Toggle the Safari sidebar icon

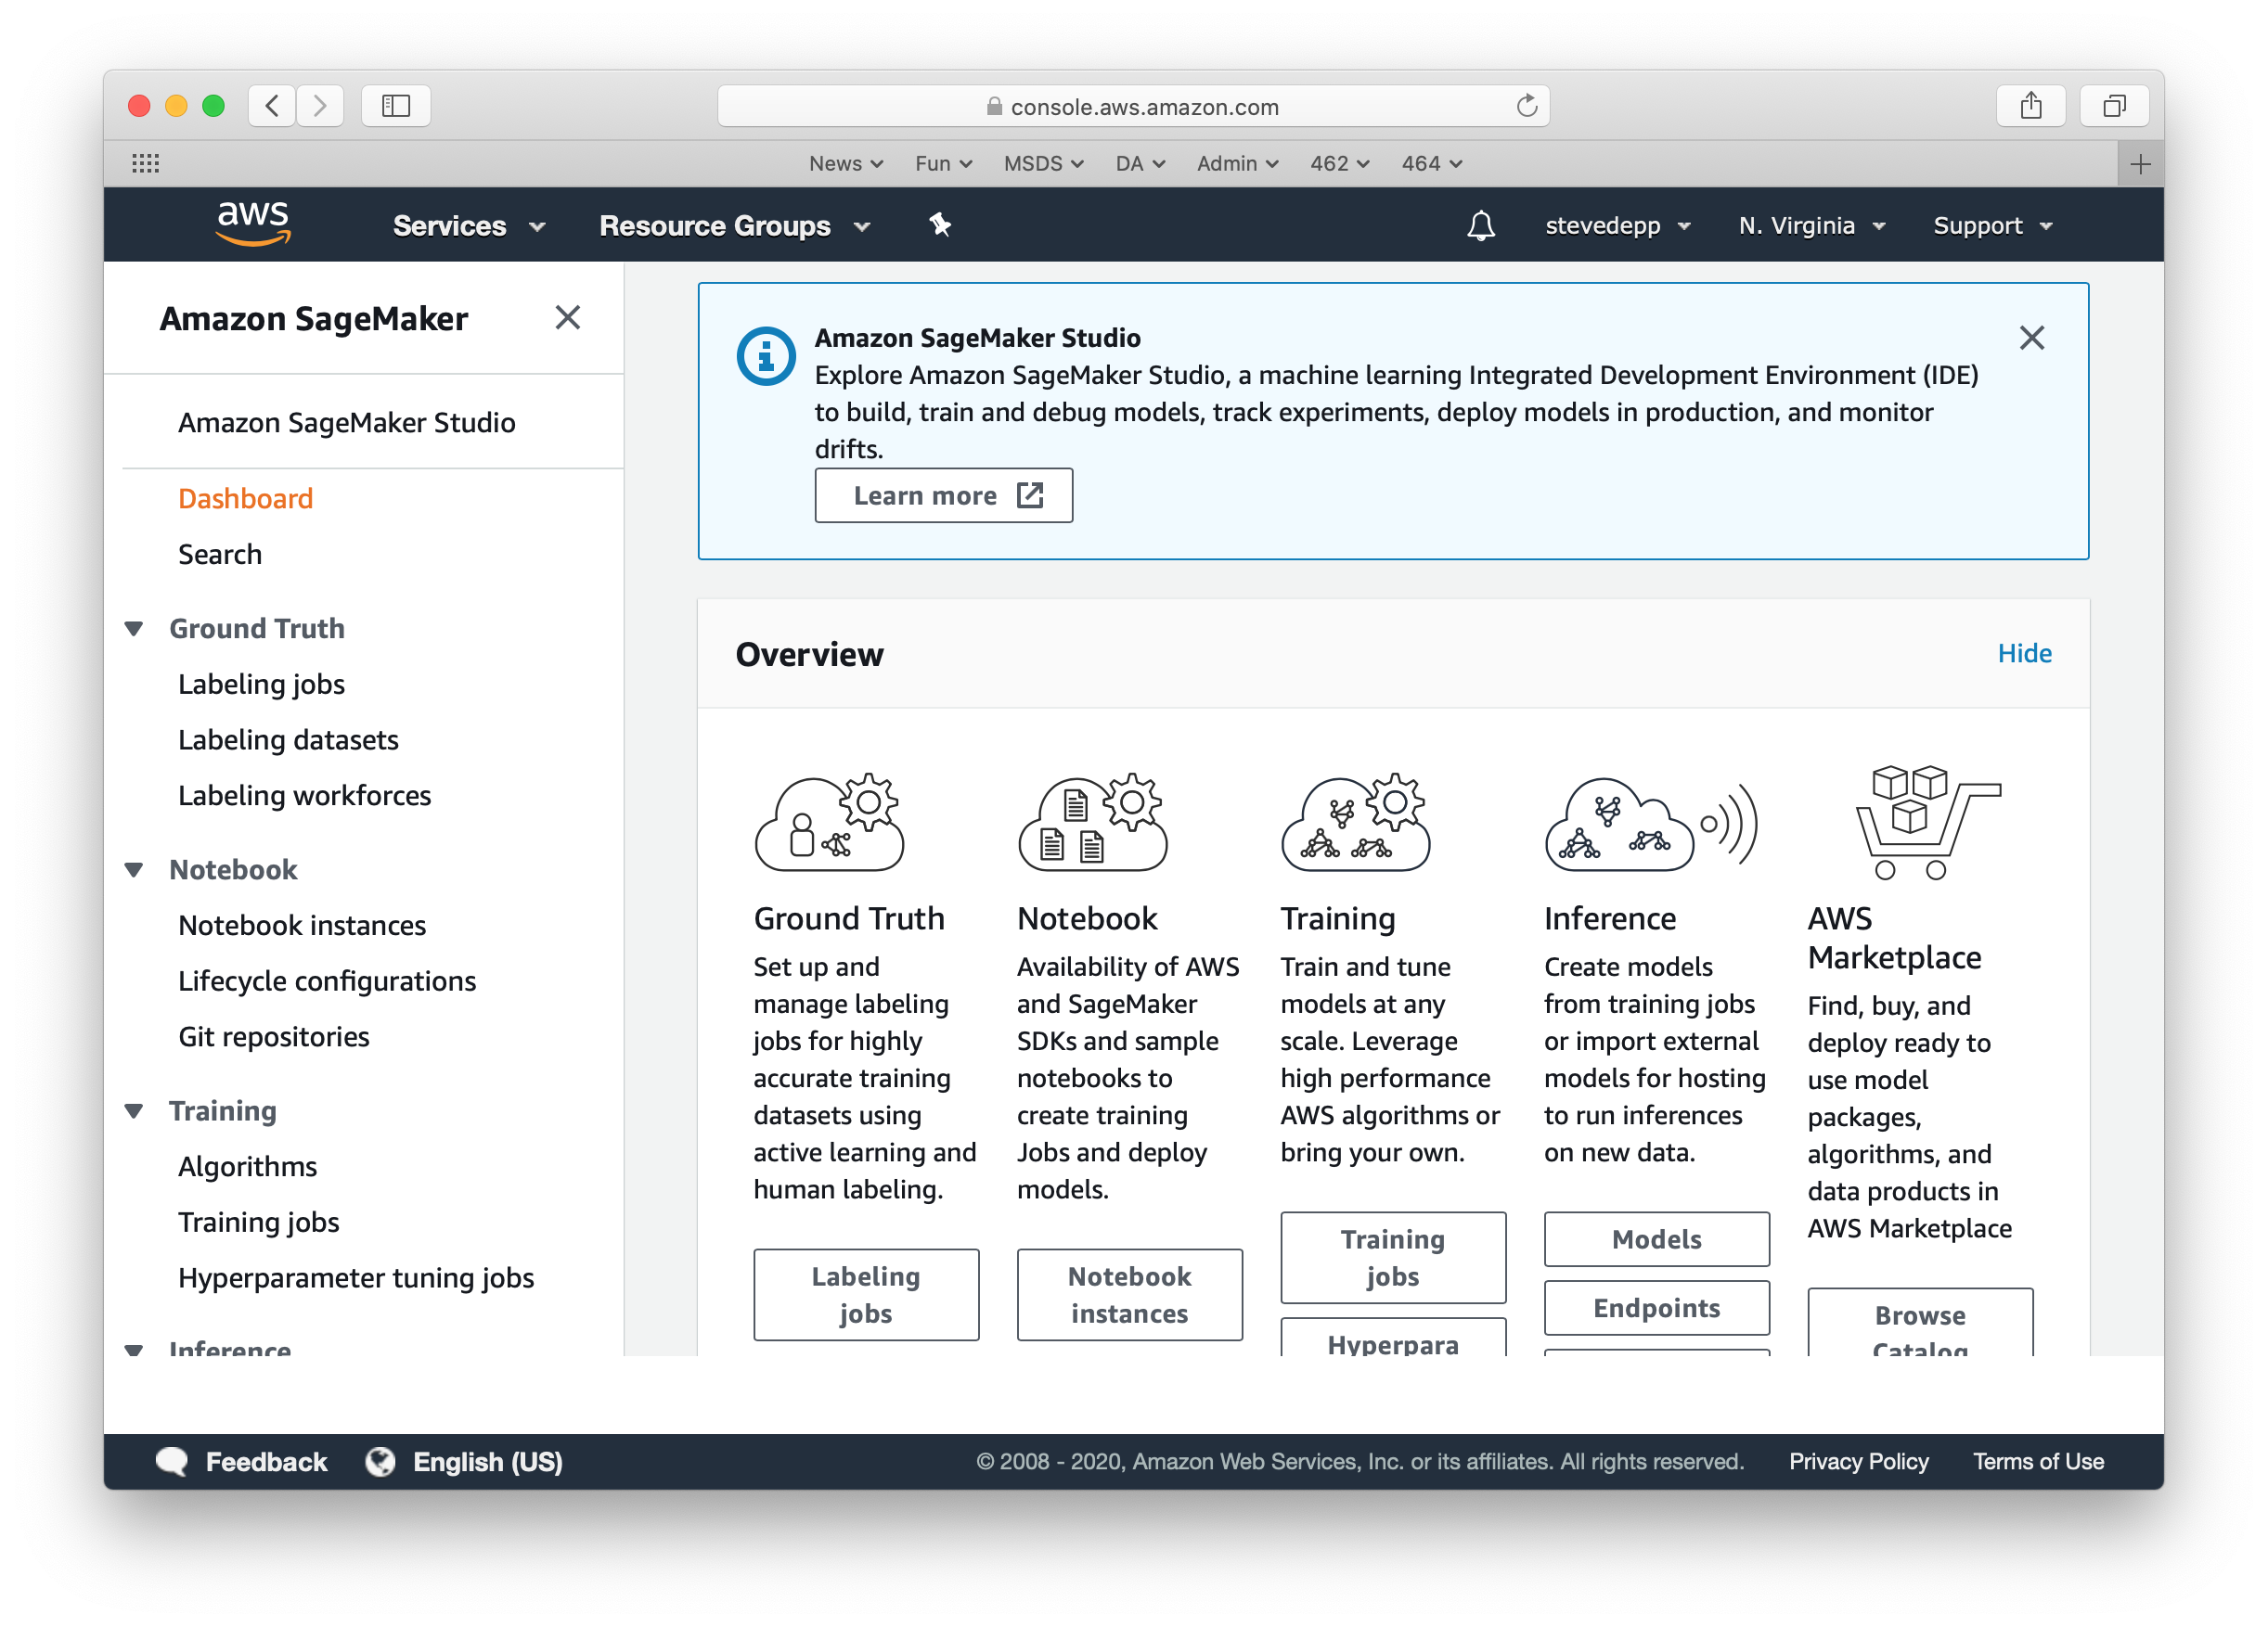click(x=396, y=105)
